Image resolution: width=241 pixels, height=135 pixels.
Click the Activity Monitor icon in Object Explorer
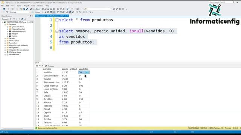click(25, 19)
